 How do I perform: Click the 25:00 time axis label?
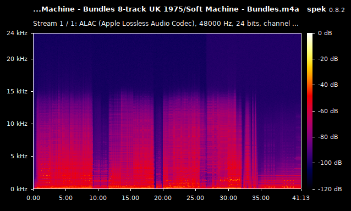click(x=196, y=198)
